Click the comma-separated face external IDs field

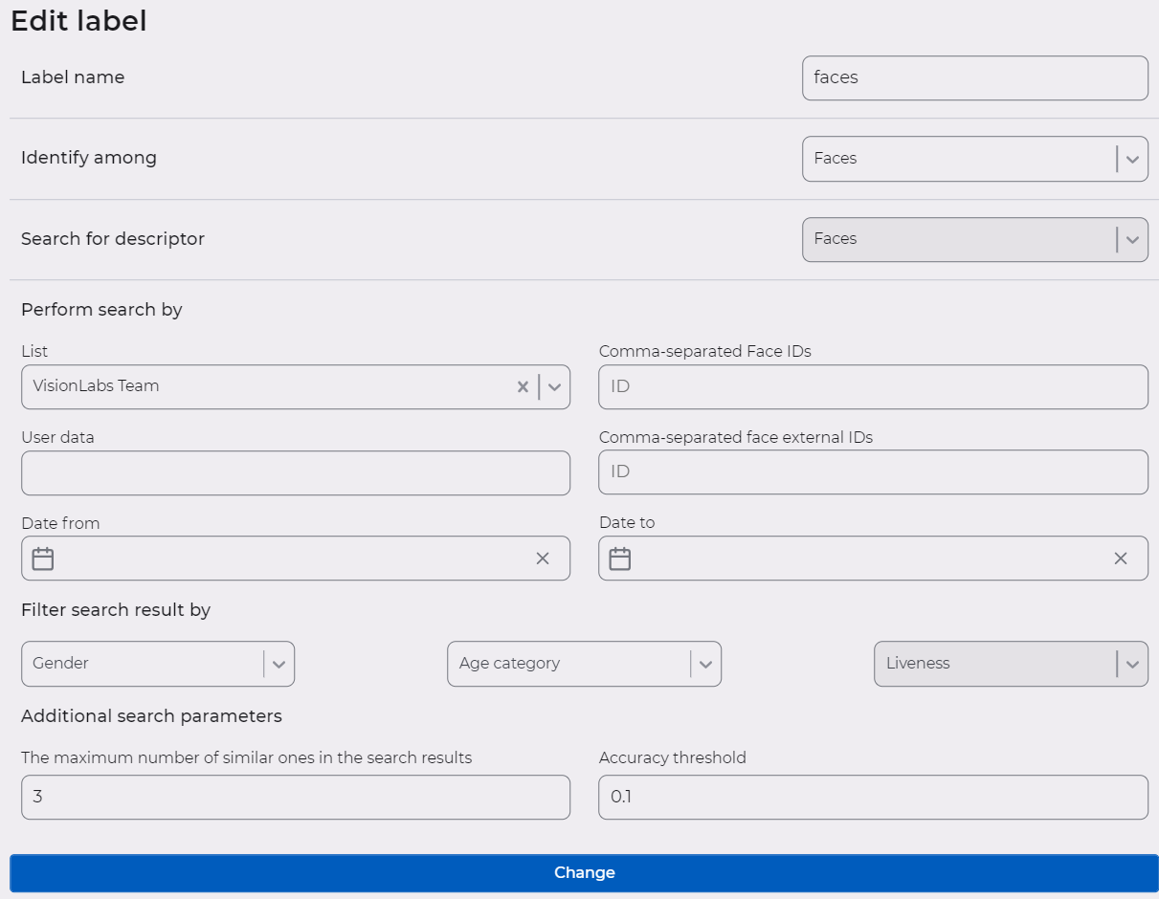pos(872,471)
